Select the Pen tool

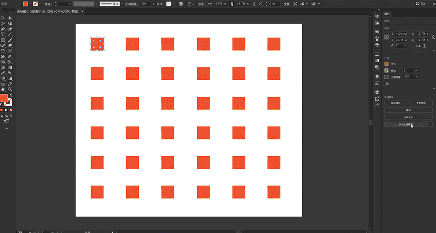pos(3,29)
